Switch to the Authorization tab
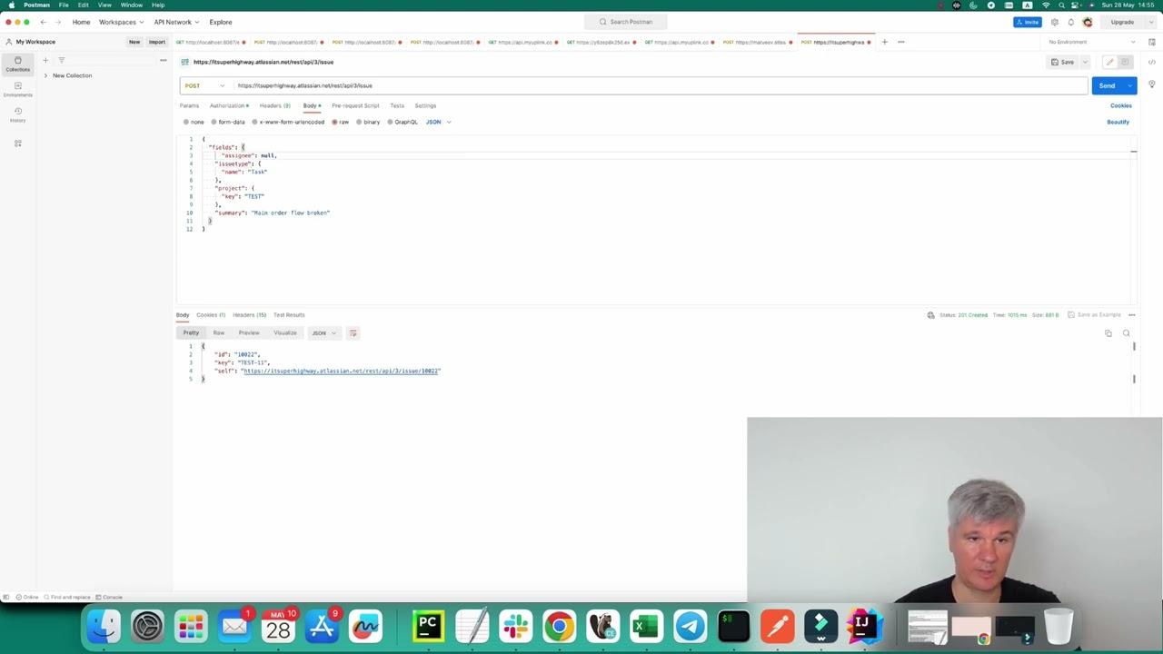This screenshot has width=1163, height=654. pyautogui.click(x=228, y=105)
